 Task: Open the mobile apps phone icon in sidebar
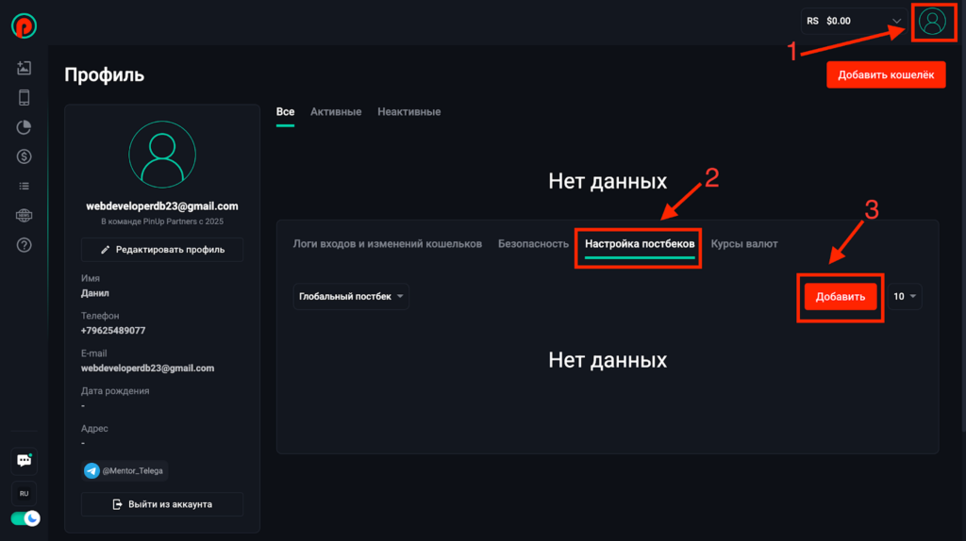[24, 97]
